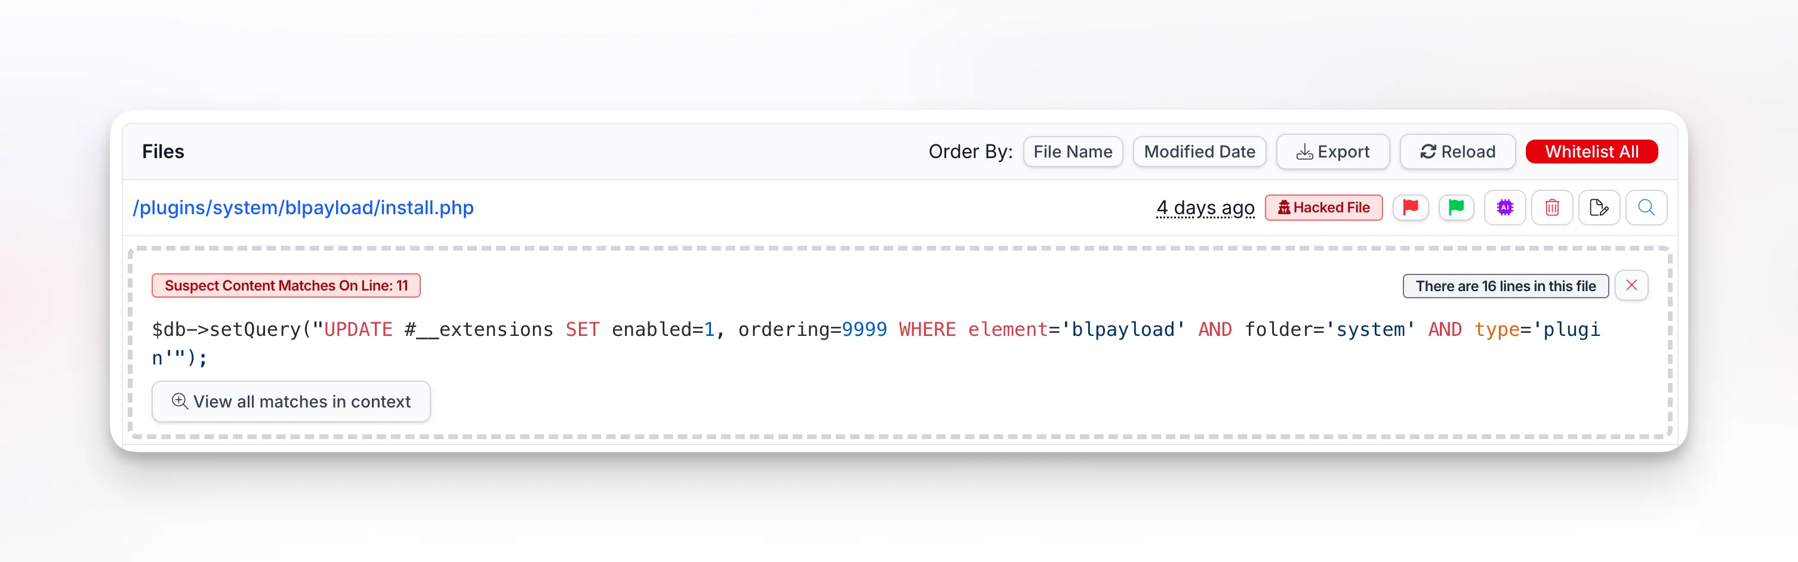Click the Suspect Content Matches On Line 11 badge
The width and height of the screenshot is (1798, 562).
(x=285, y=285)
